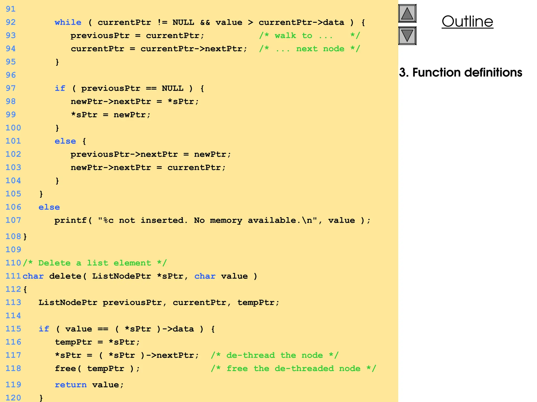Click line number 108

(13, 236)
